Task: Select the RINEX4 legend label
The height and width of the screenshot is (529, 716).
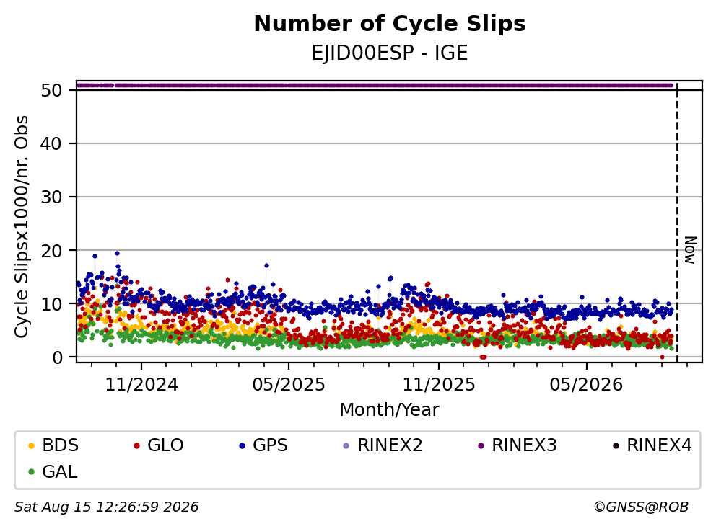Action: pyautogui.click(x=659, y=445)
